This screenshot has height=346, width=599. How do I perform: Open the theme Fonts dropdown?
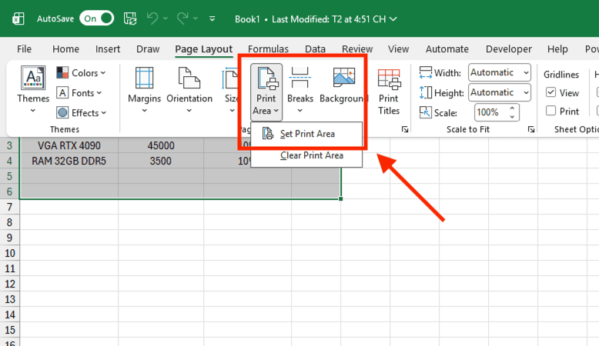(x=79, y=93)
